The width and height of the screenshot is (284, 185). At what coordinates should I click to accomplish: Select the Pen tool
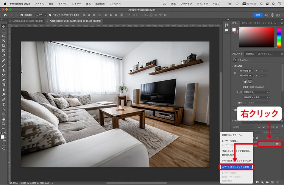pos(3,100)
